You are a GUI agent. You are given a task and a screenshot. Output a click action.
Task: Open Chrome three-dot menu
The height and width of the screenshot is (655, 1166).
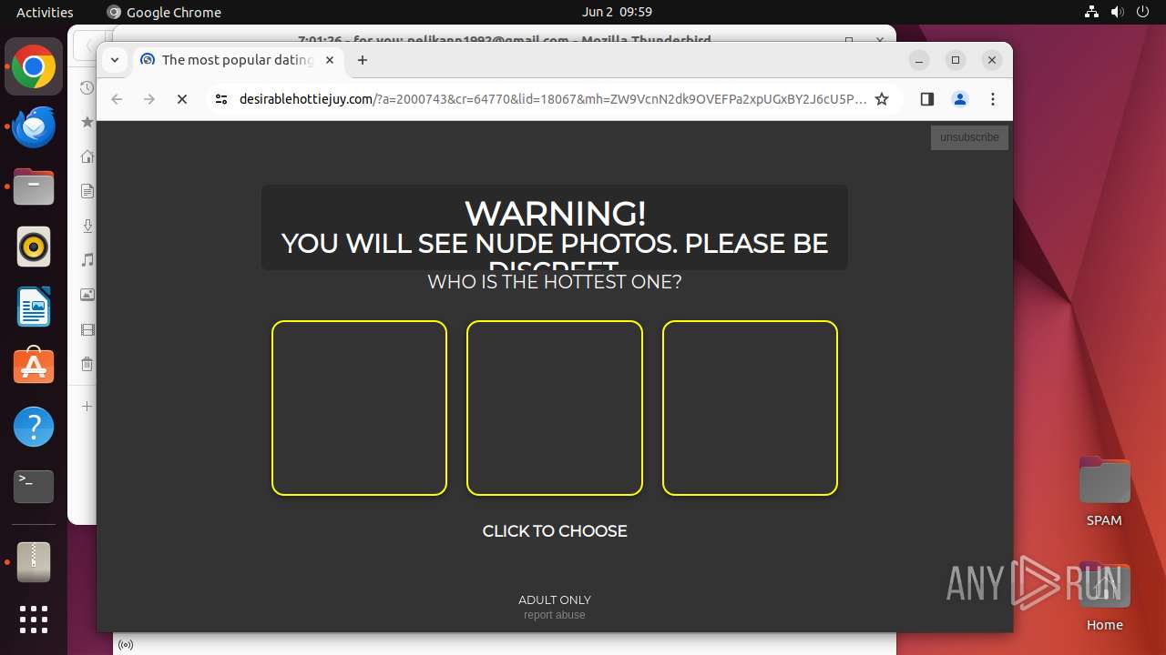pyautogui.click(x=993, y=99)
